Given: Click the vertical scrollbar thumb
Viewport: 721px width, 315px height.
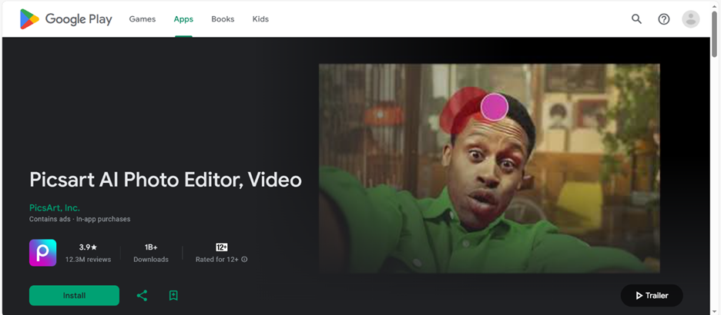Looking at the screenshot, I should (715, 35).
